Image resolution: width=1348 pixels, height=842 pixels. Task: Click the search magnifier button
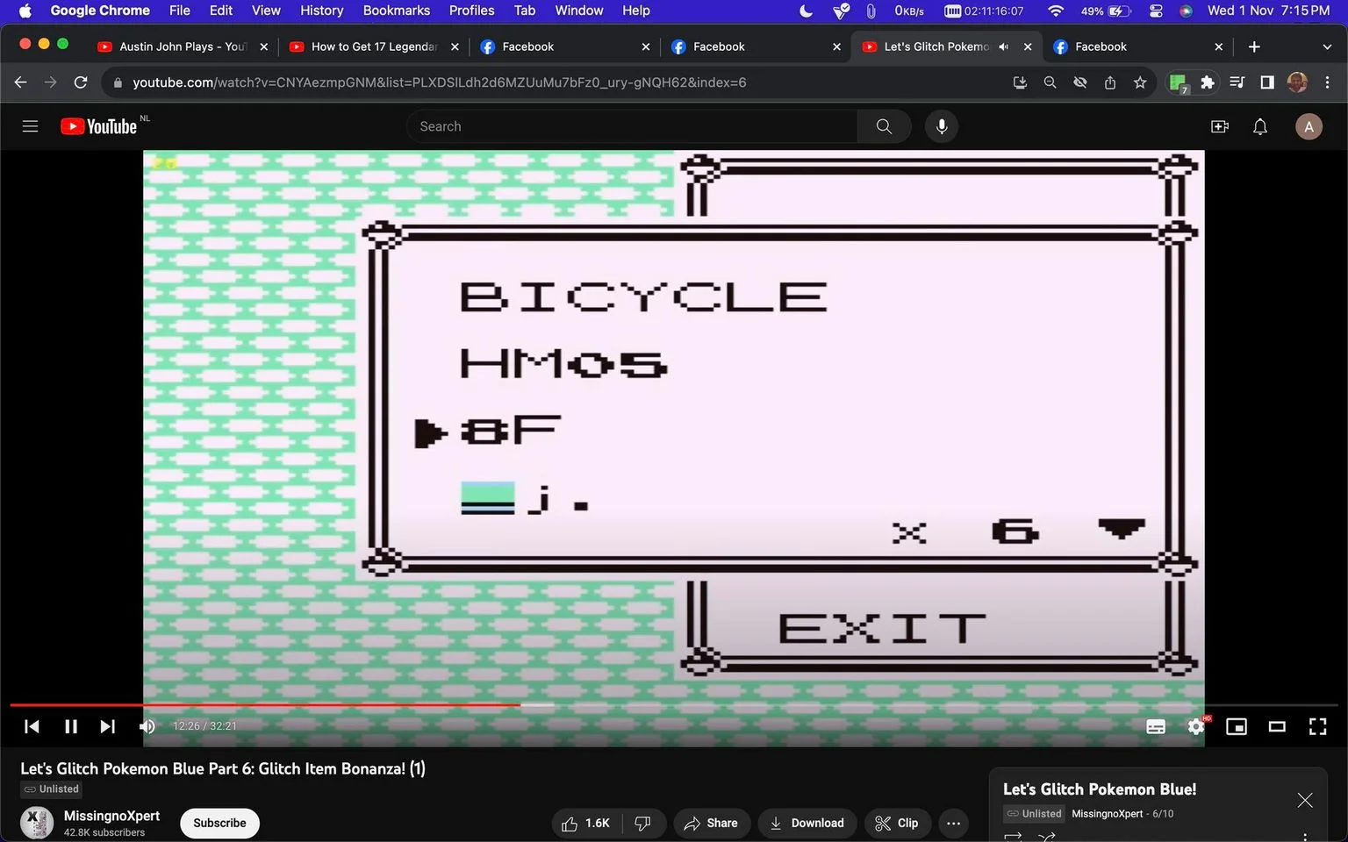pyautogui.click(x=884, y=126)
